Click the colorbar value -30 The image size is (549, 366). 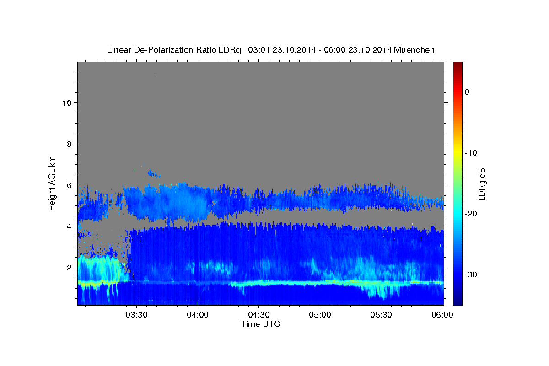click(471, 274)
